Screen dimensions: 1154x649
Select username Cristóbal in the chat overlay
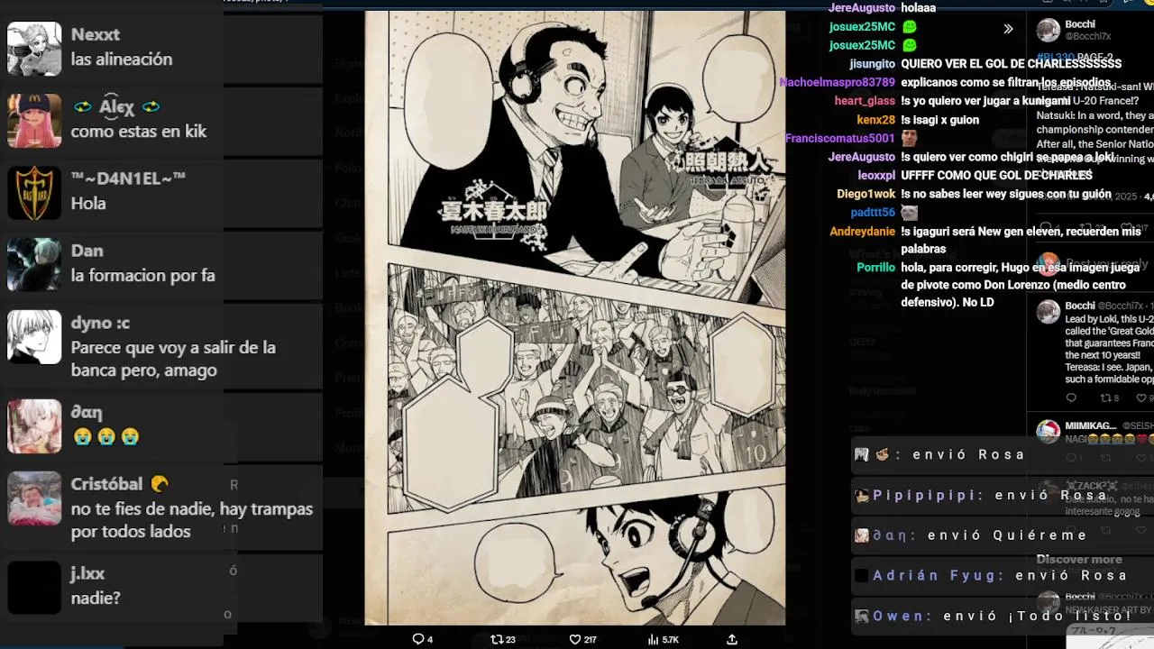[x=106, y=484]
